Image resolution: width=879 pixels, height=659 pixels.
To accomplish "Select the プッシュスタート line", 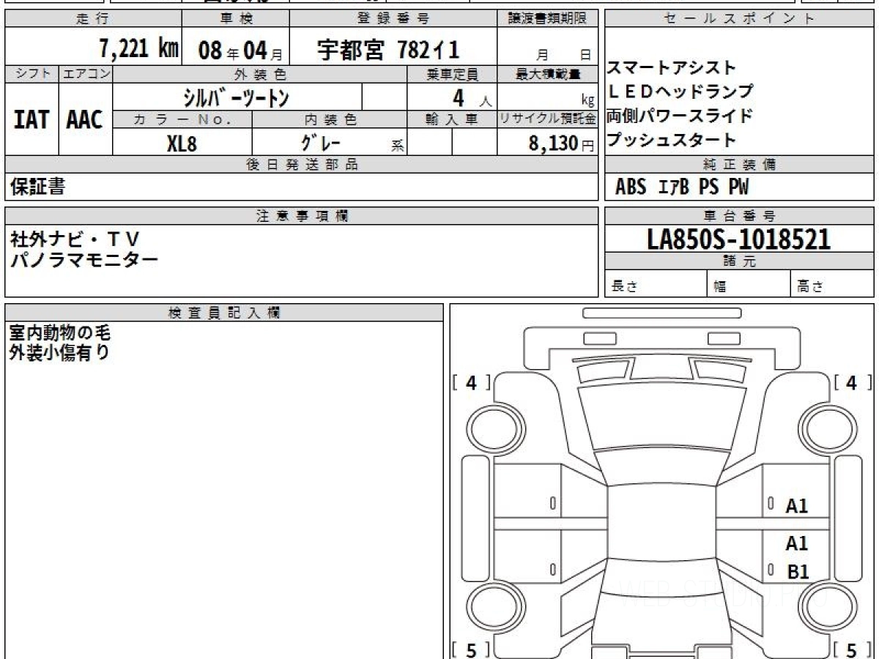I will click(x=672, y=140).
